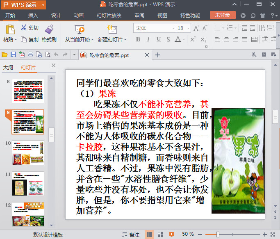The width and height of the screenshot is (280, 239).
Task: Apply superscript formatting
Action: click(x=192, y=39)
